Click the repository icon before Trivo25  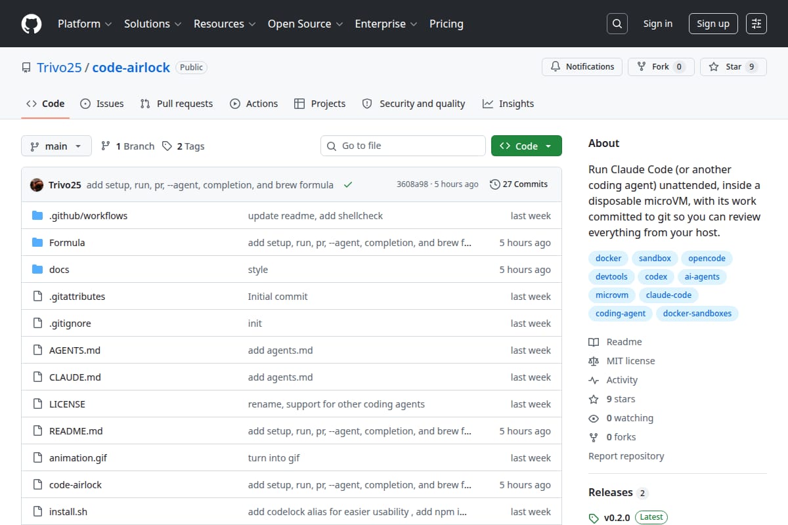point(26,68)
